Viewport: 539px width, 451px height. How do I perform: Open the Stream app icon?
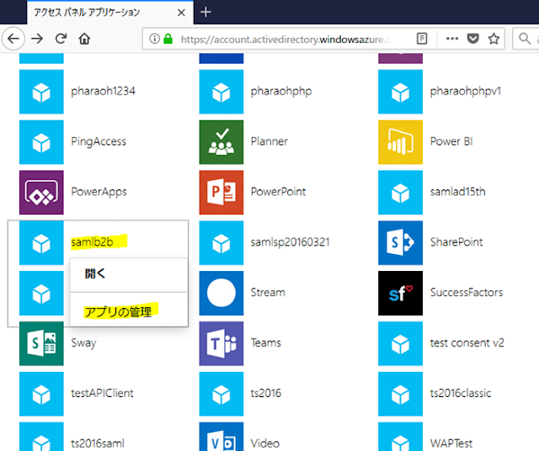coord(221,293)
